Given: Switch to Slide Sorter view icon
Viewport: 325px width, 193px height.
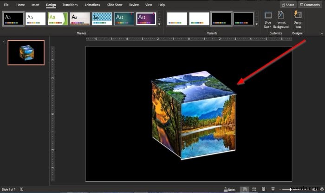Looking at the screenshot, I should click(254, 189).
